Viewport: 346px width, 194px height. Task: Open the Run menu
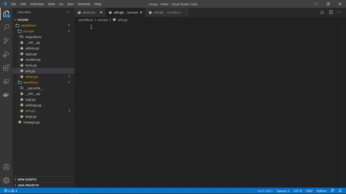(x=70, y=4)
